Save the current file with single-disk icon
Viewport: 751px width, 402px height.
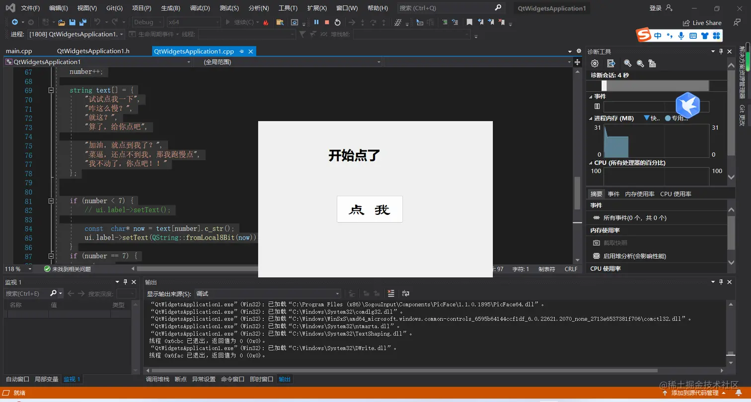tap(73, 22)
